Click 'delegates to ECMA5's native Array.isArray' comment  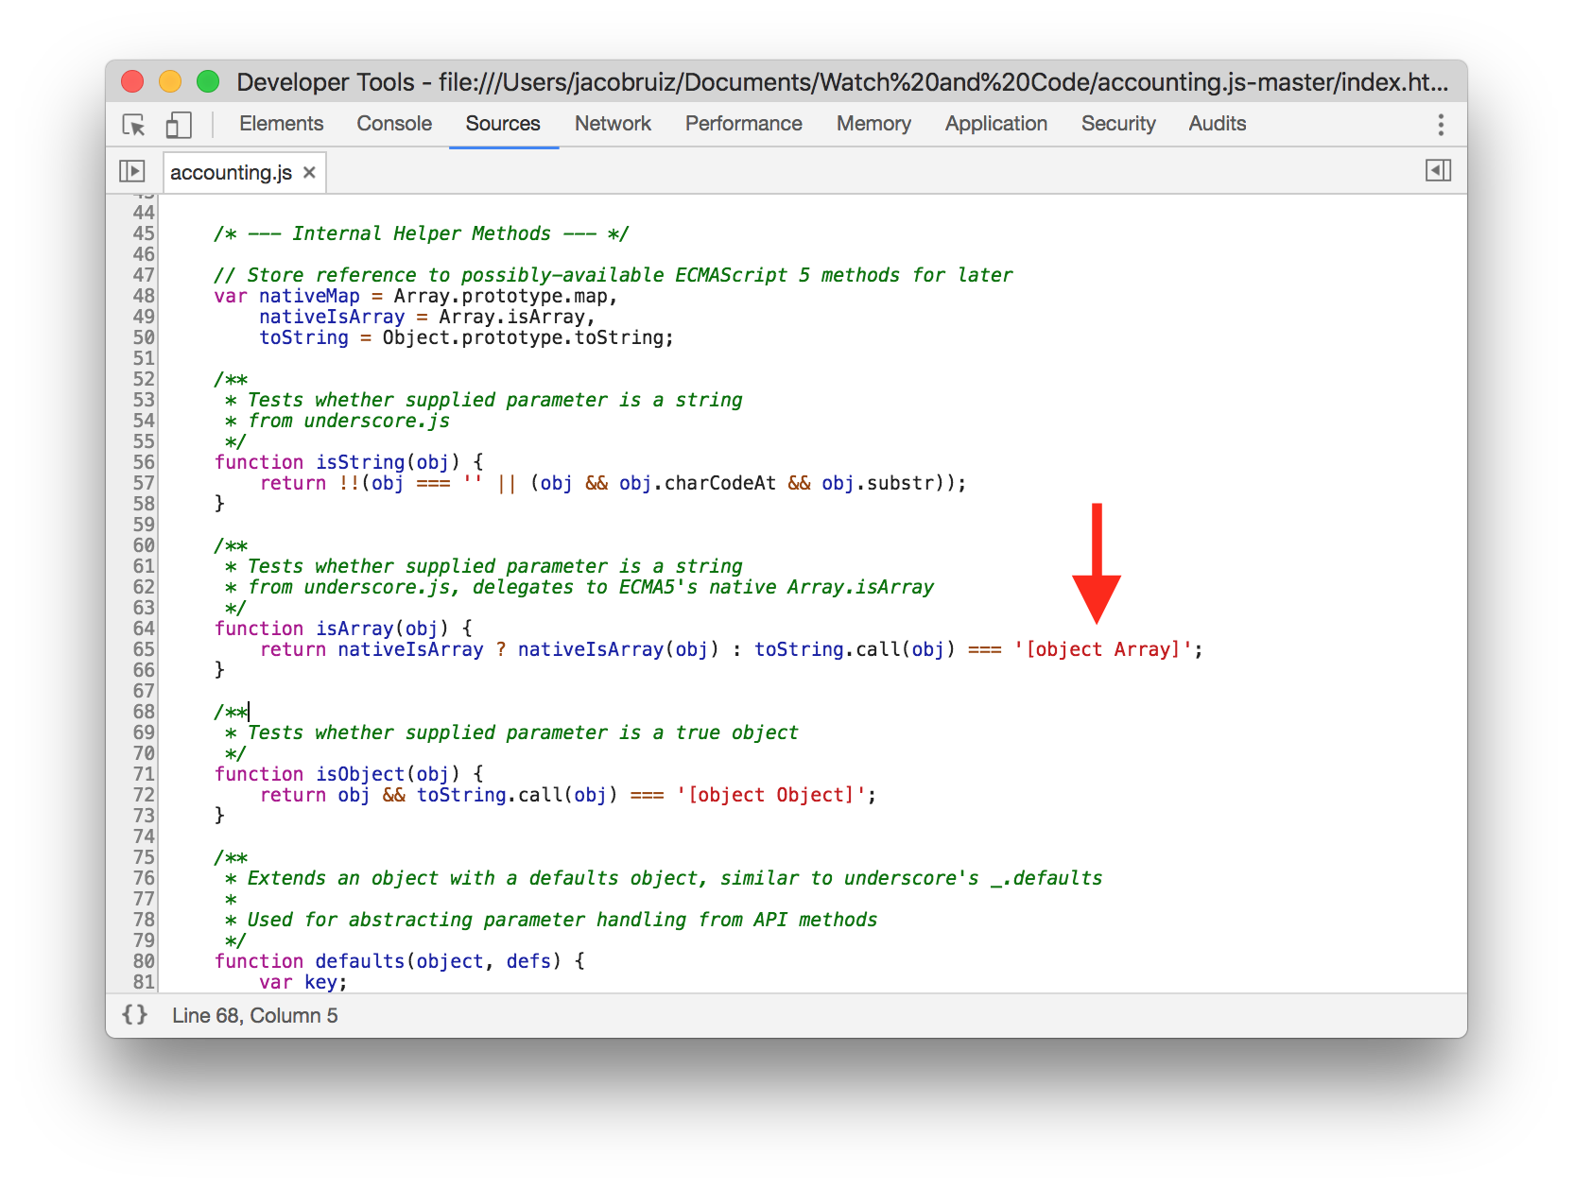703,587
